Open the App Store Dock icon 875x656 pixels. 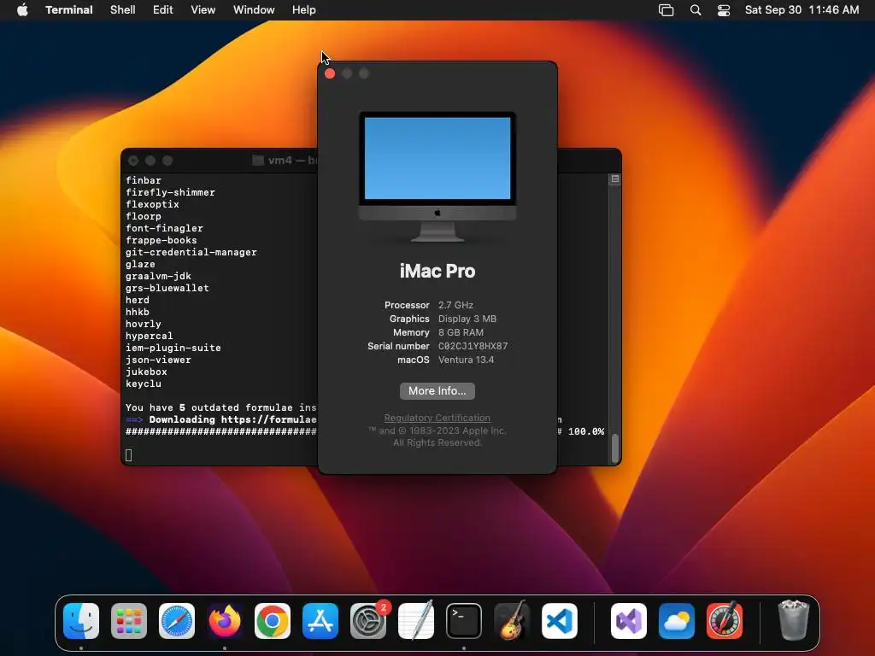click(320, 621)
